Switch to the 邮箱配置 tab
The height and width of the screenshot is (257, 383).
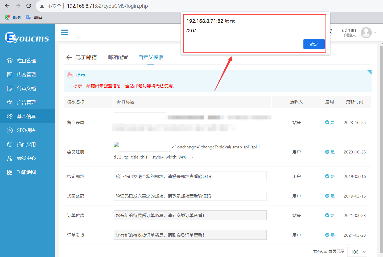click(118, 57)
